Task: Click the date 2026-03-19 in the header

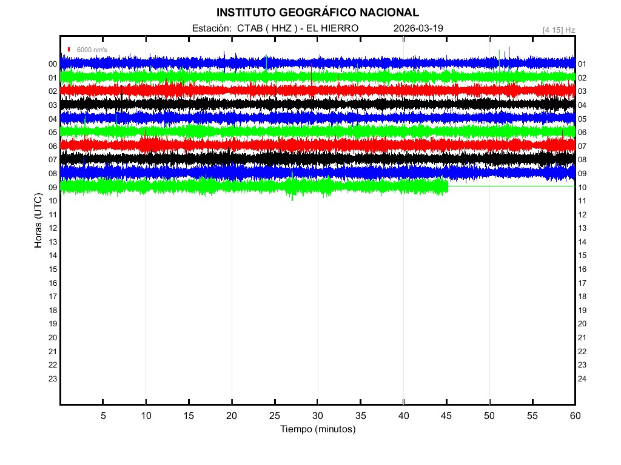Action: pyautogui.click(x=418, y=28)
